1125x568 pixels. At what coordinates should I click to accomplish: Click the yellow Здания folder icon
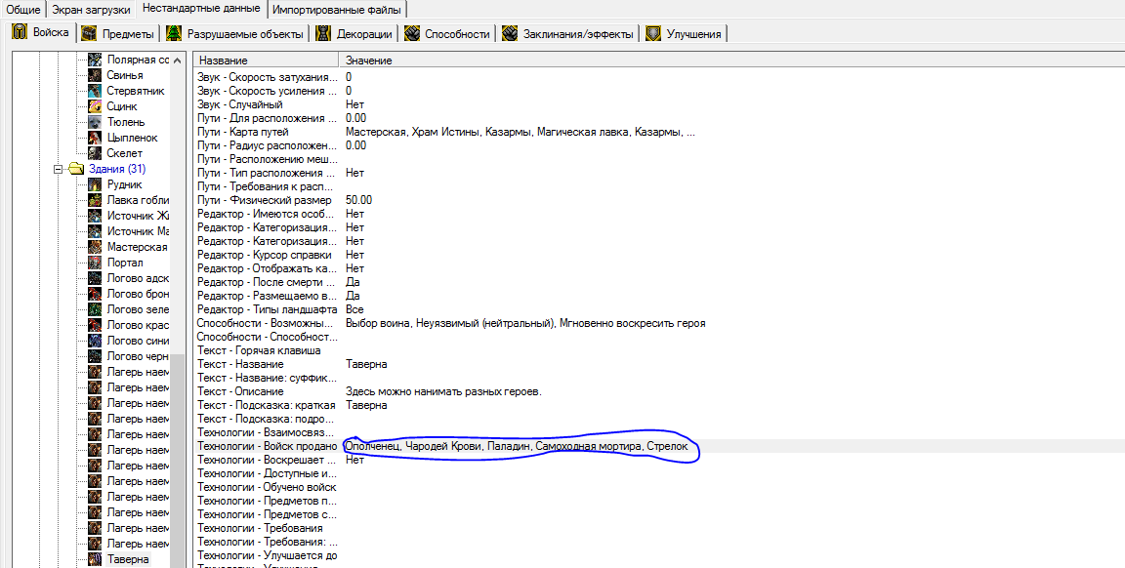[x=76, y=169]
